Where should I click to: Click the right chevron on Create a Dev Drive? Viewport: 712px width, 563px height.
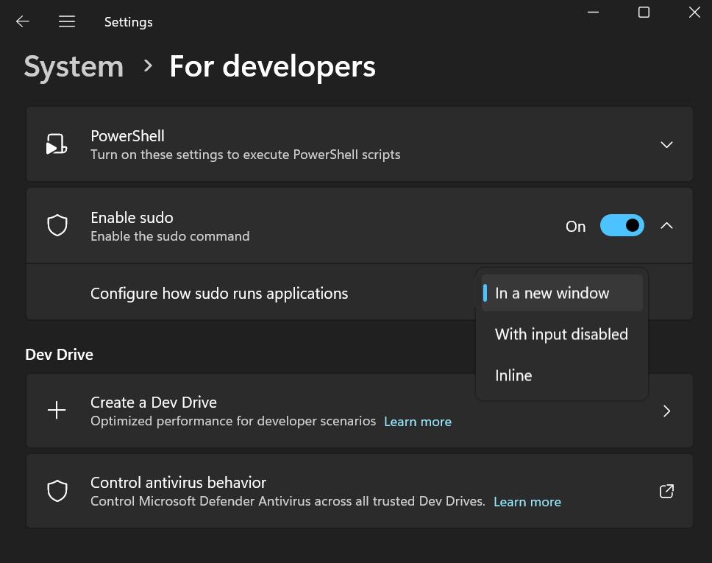(x=666, y=410)
